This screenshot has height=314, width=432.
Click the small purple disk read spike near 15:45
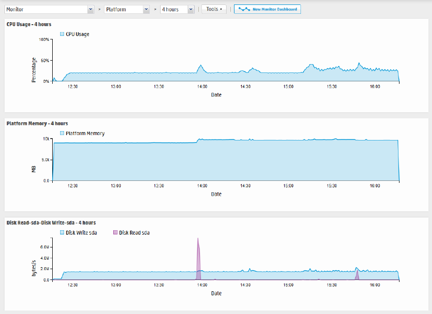[357, 275]
